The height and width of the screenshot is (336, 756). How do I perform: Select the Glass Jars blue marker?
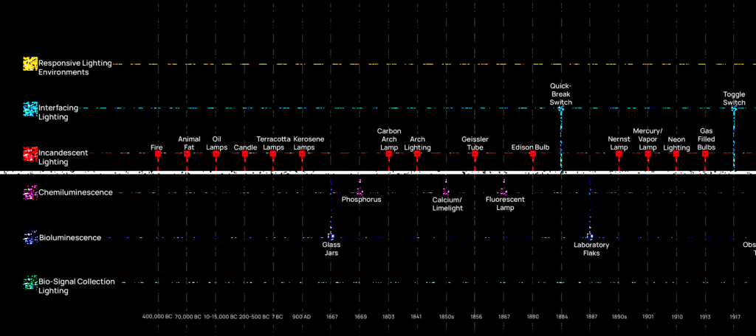coord(331,237)
